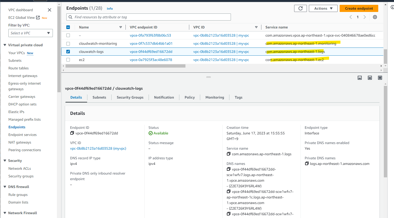
Task: Collapse details panel to bottom view icon
Action: pyautogui.click(x=360, y=78)
